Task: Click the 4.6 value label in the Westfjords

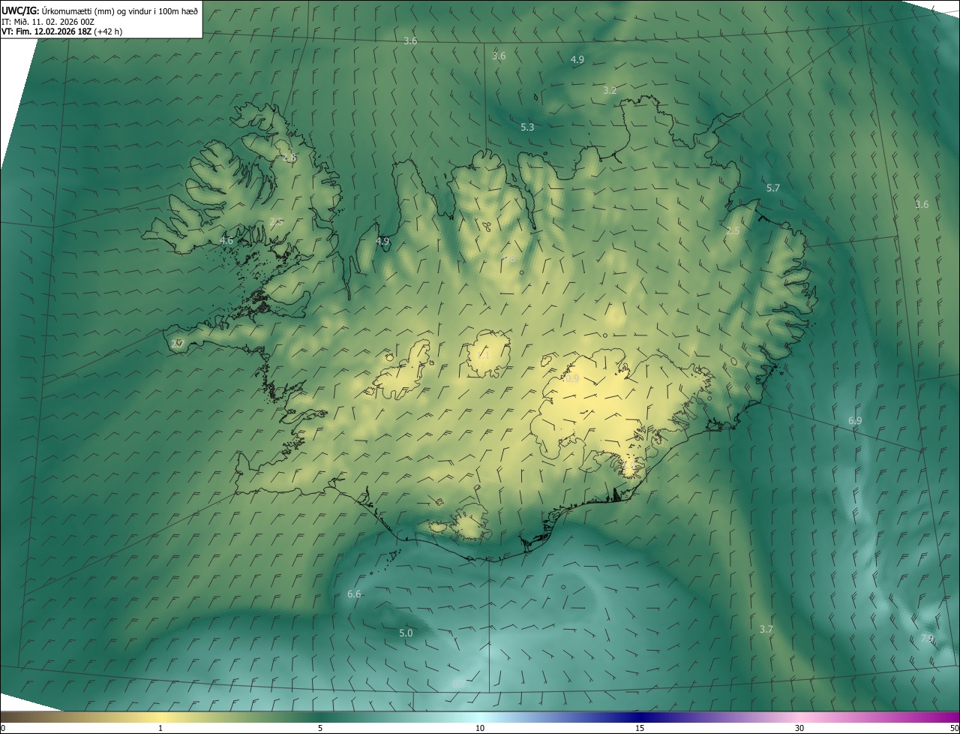Action: (226, 241)
